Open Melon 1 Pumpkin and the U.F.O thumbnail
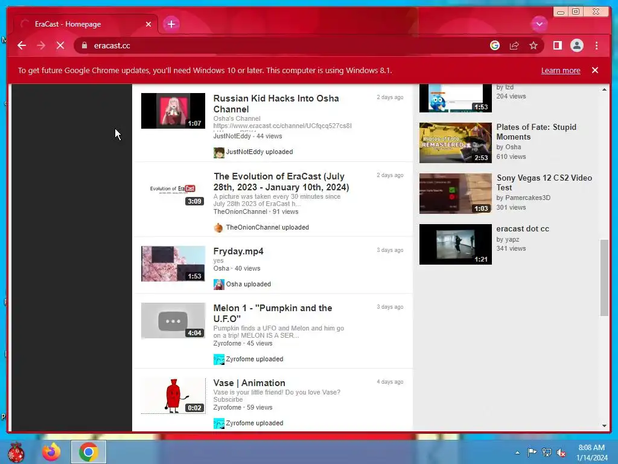 click(173, 320)
